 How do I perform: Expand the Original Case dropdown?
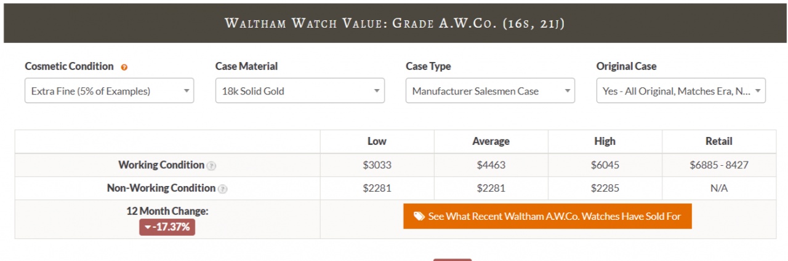681,91
